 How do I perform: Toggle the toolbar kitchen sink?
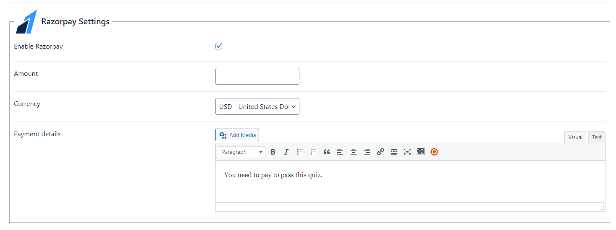pos(421,152)
